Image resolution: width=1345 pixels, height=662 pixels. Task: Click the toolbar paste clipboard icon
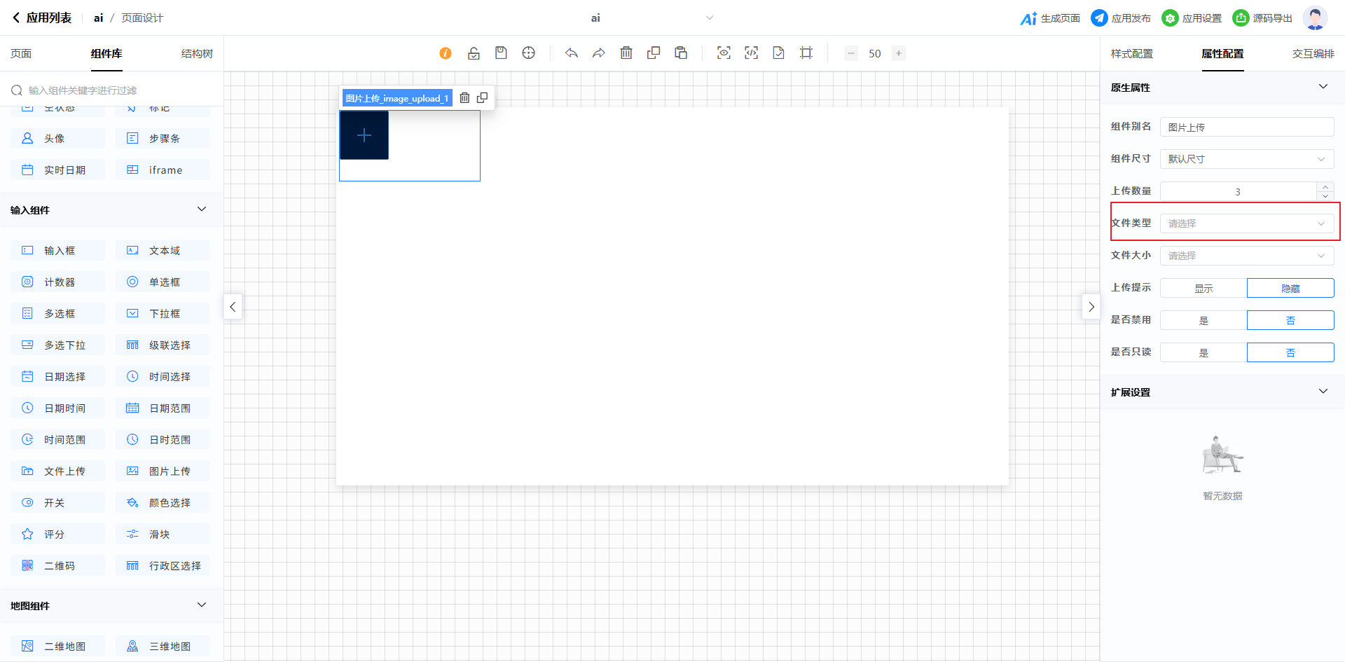pyautogui.click(x=681, y=53)
